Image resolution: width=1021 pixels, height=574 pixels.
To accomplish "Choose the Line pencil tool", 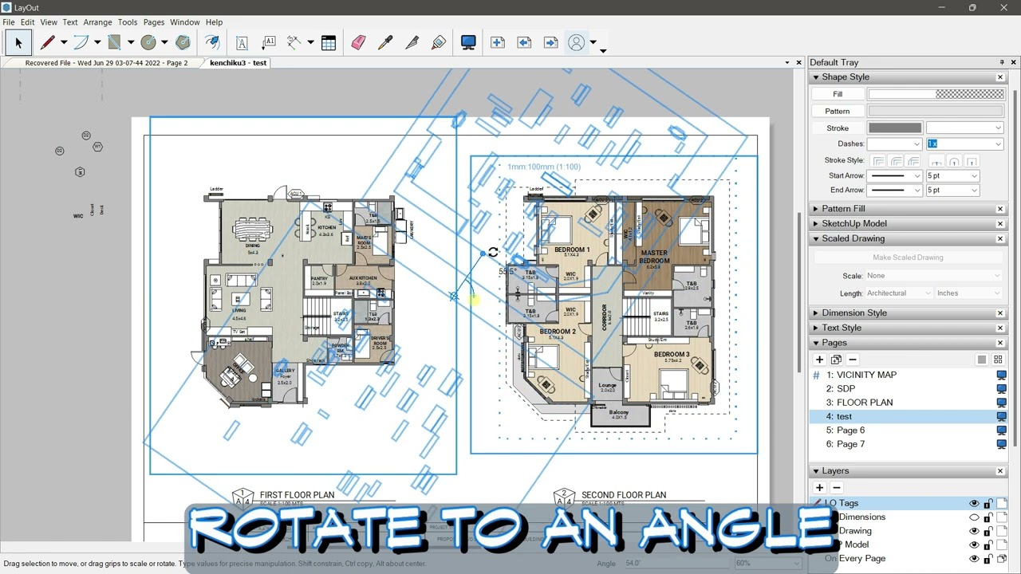I will (x=47, y=43).
